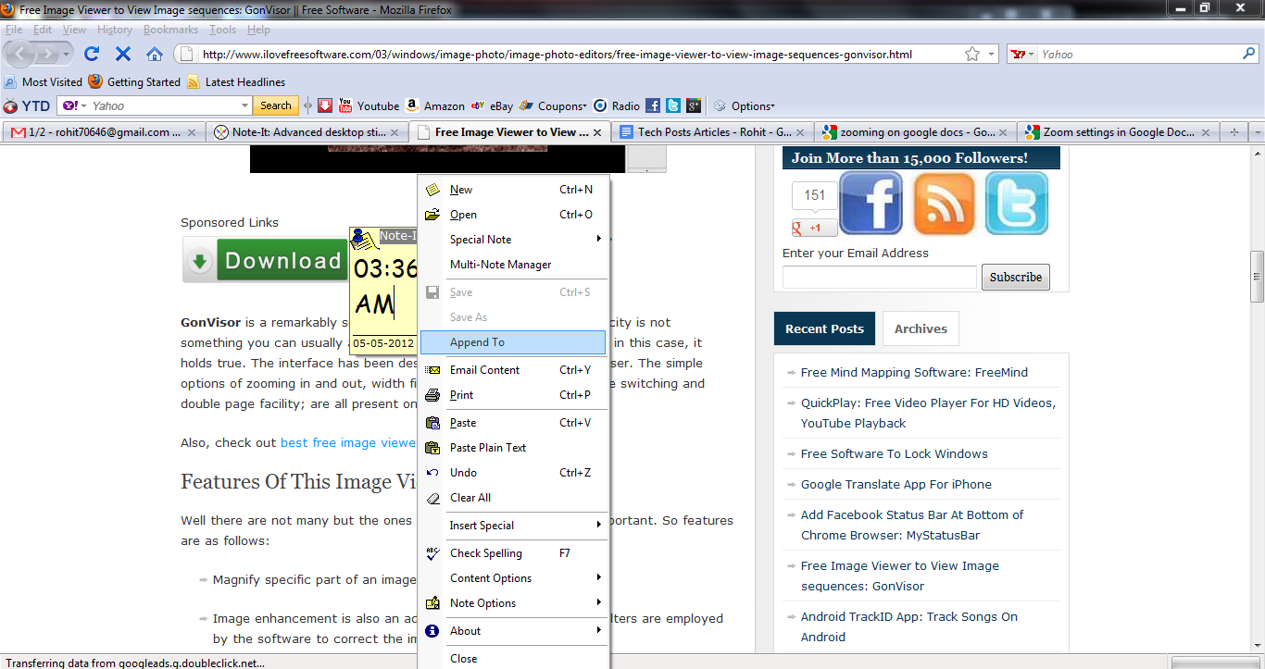Stop loading the page with the X icon
Screen dimensions: 1265x669
pyautogui.click(x=123, y=54)
